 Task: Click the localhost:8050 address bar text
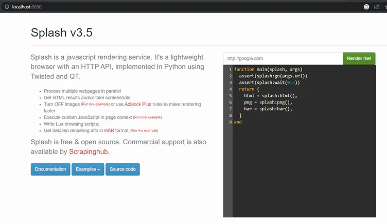tap(27, 7)
